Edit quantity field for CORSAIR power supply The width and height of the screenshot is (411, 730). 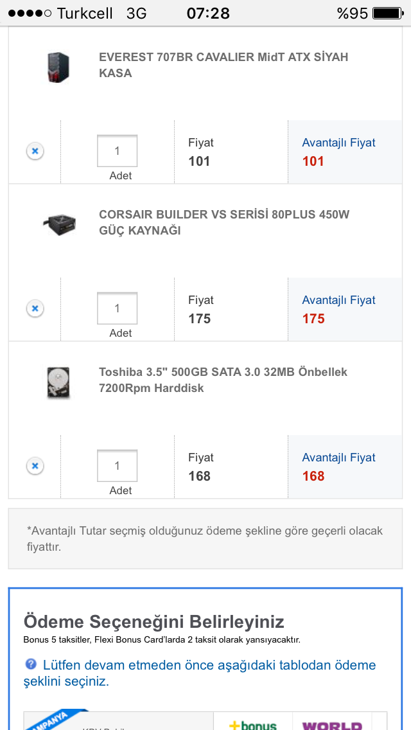coord(117,308)
